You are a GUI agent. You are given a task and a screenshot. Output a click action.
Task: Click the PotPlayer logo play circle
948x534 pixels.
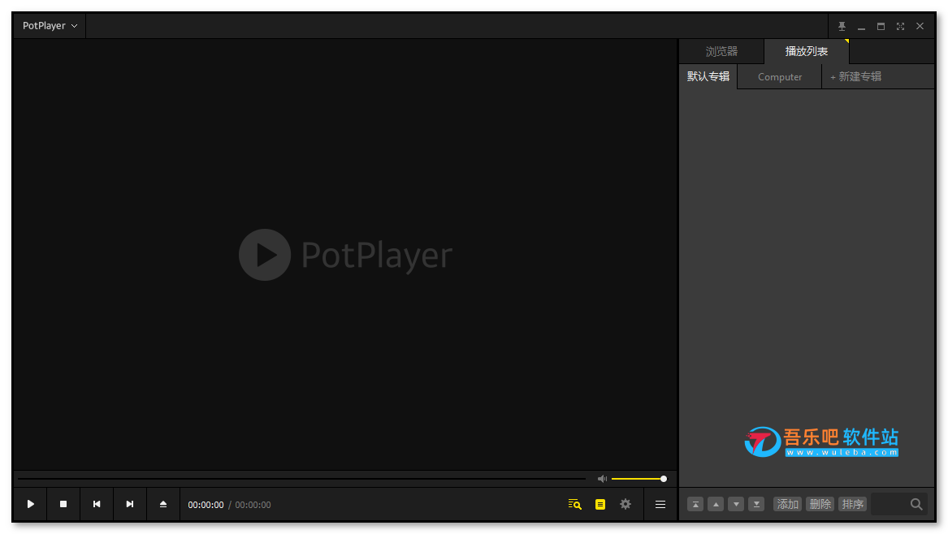[x=265, y=255]
